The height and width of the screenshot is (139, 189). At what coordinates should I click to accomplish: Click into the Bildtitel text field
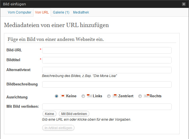point(107,60)
